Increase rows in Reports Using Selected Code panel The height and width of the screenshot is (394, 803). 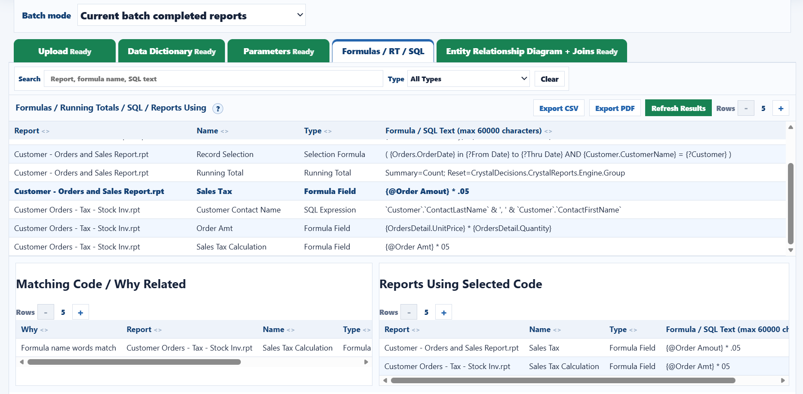pos(444,312)
